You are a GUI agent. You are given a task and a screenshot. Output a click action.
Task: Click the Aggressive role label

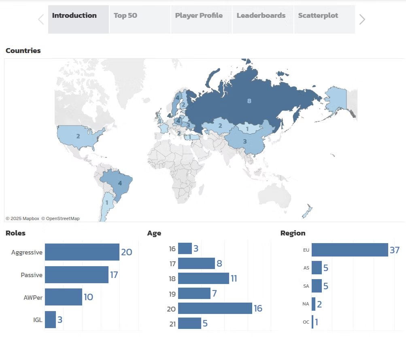27,252
